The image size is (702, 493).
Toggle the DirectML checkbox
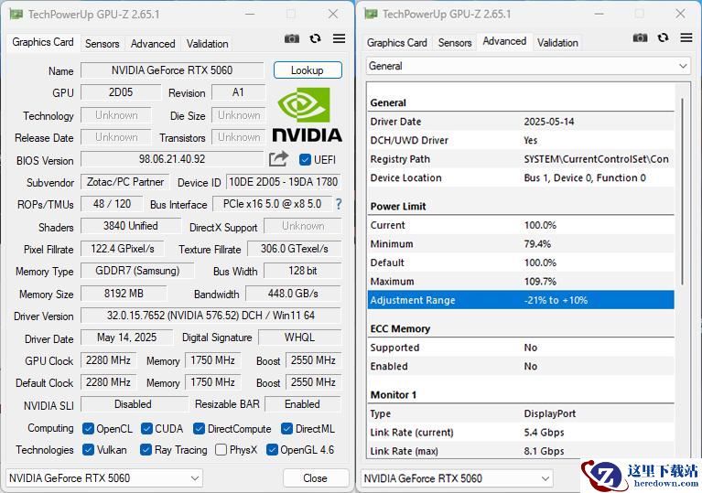tap(286, 429)
